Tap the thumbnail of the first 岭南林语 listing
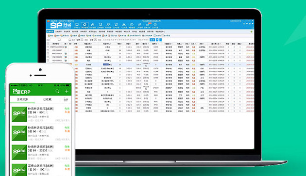Image resolution: width=306 pixels, height=176 pixels. 19,114
